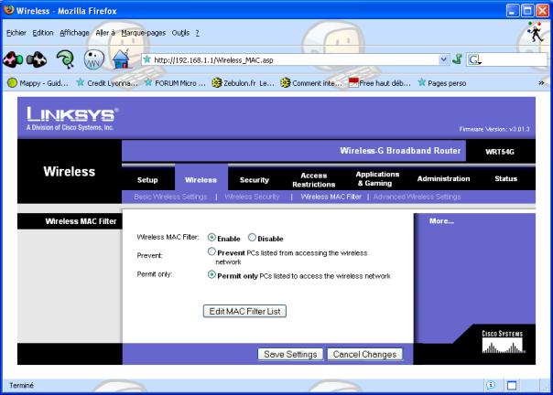Open the Zebulon.fr bookmark

point(243,83)
